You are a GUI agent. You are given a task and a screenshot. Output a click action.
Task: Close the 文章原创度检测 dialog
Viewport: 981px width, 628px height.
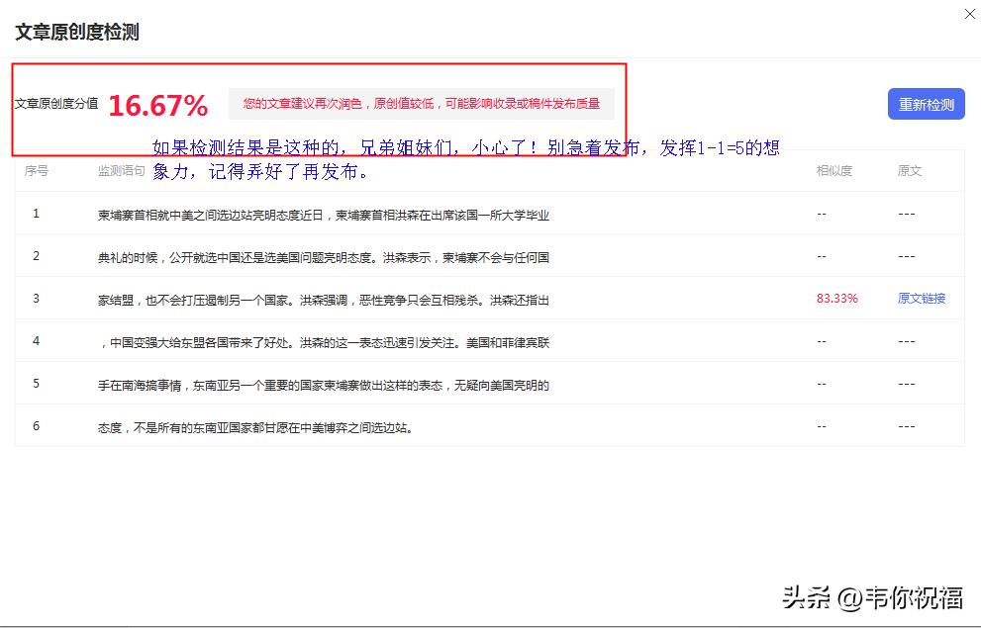pos(970,14)
